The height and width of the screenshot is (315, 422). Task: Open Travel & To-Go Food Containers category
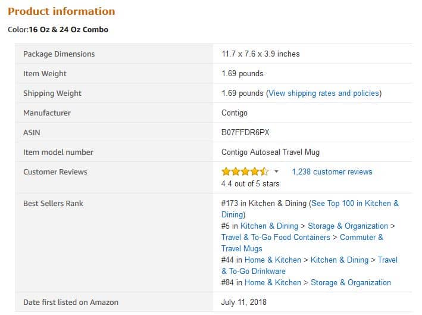click(276, 237)
